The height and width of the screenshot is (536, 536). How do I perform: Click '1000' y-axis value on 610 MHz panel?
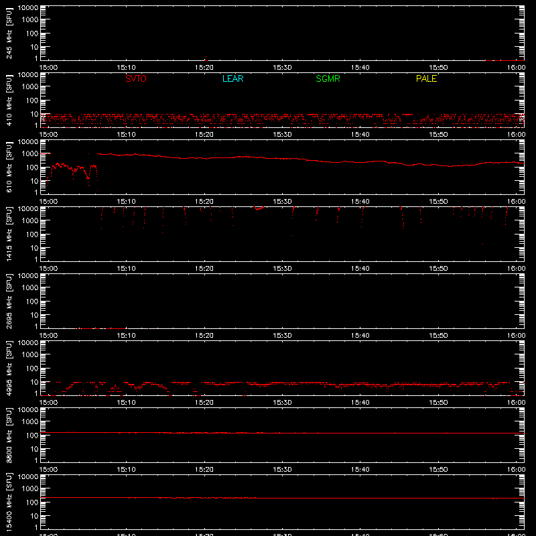pyautogui.click(x=30, y=153)
